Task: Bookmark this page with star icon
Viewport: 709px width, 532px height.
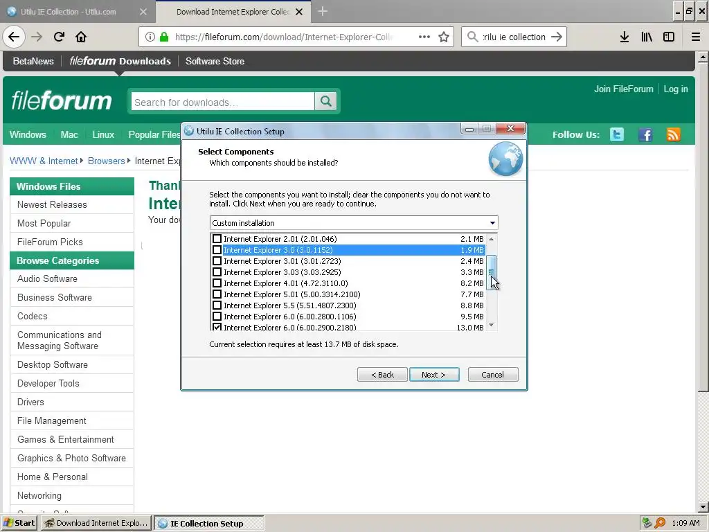Action: pyautogui.click(x=444, y=37)
